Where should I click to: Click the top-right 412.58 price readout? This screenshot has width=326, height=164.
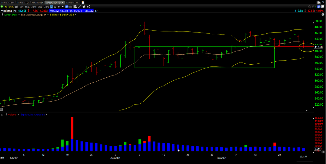point(298,11)
